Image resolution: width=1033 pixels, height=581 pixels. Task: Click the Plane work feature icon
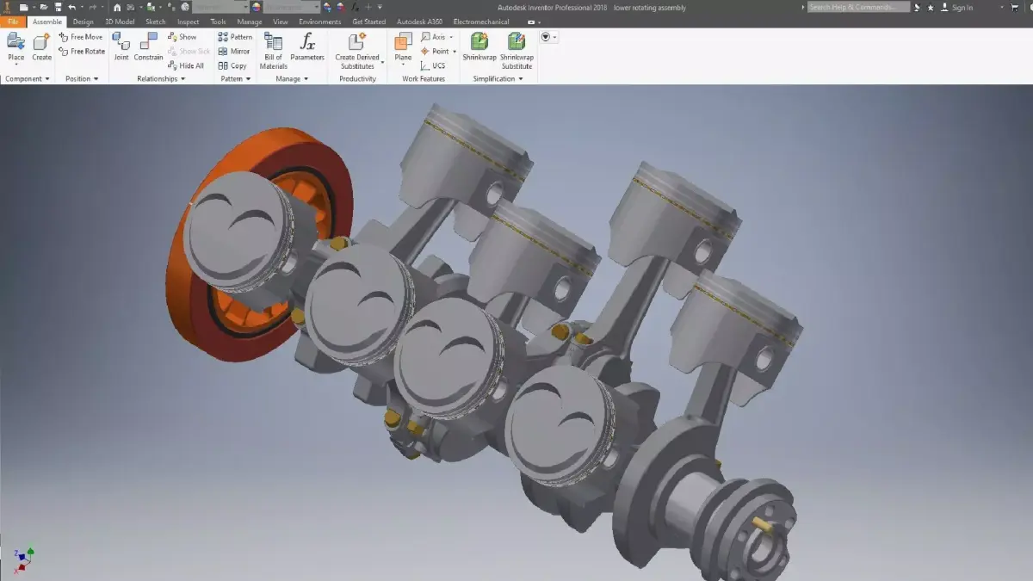click(x=403, y=41)
